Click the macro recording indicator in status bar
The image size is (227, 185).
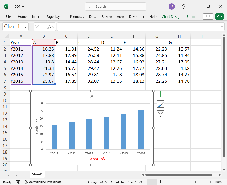[x=18, y=182]
